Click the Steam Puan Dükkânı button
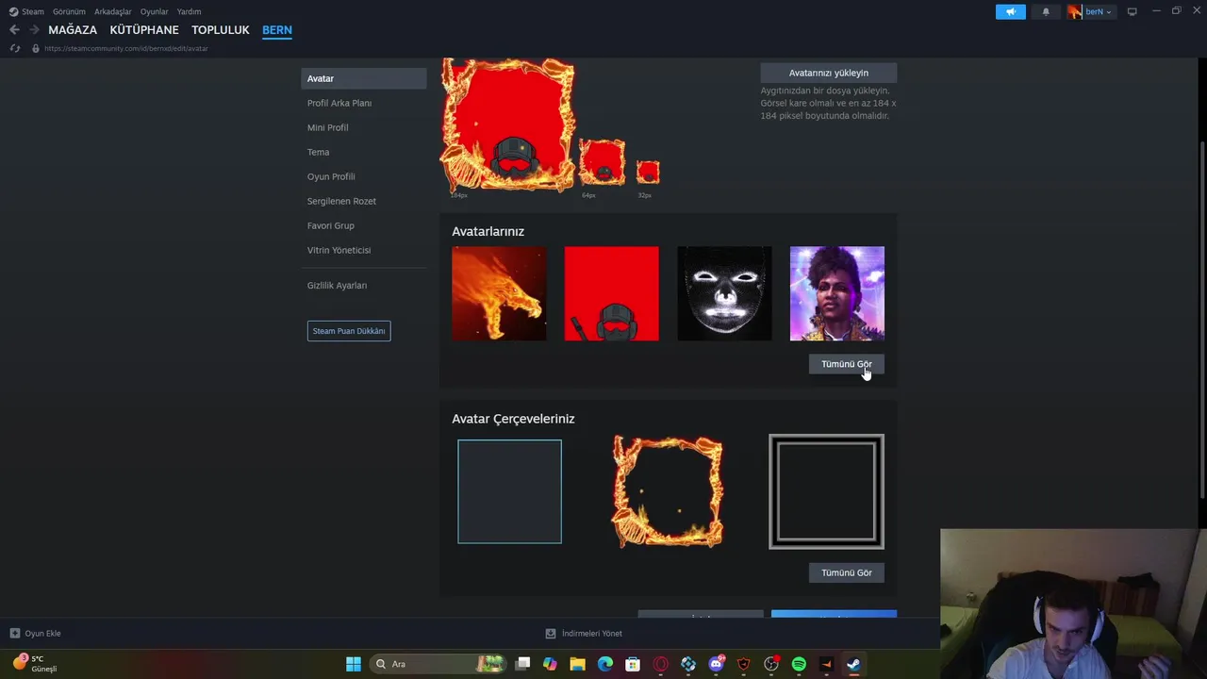Viewport: 1207px width, 679px height. pyautogui.click(x=349, y=331)
